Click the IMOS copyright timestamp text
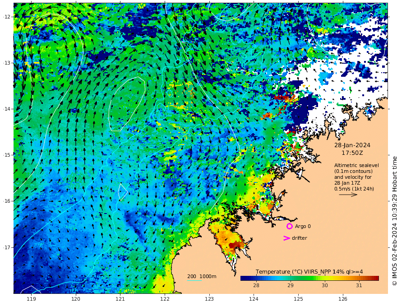The image size is (397, 307). pos(394,221)
